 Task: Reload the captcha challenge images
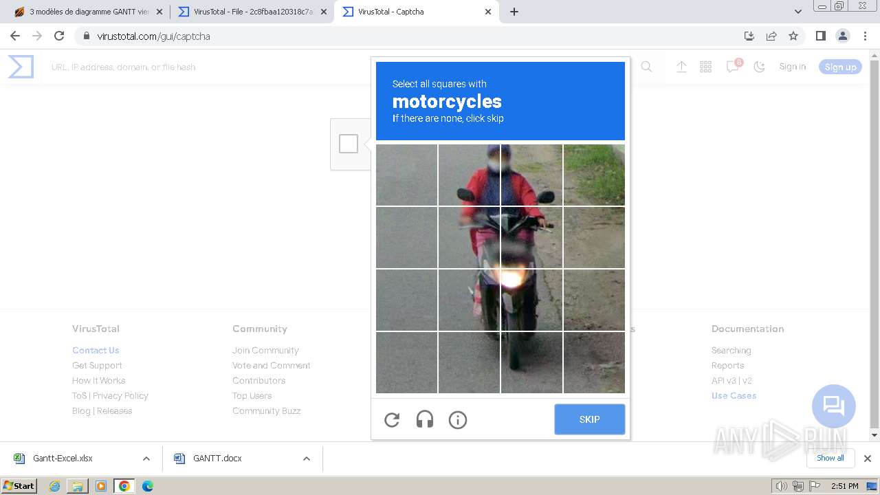392,419
